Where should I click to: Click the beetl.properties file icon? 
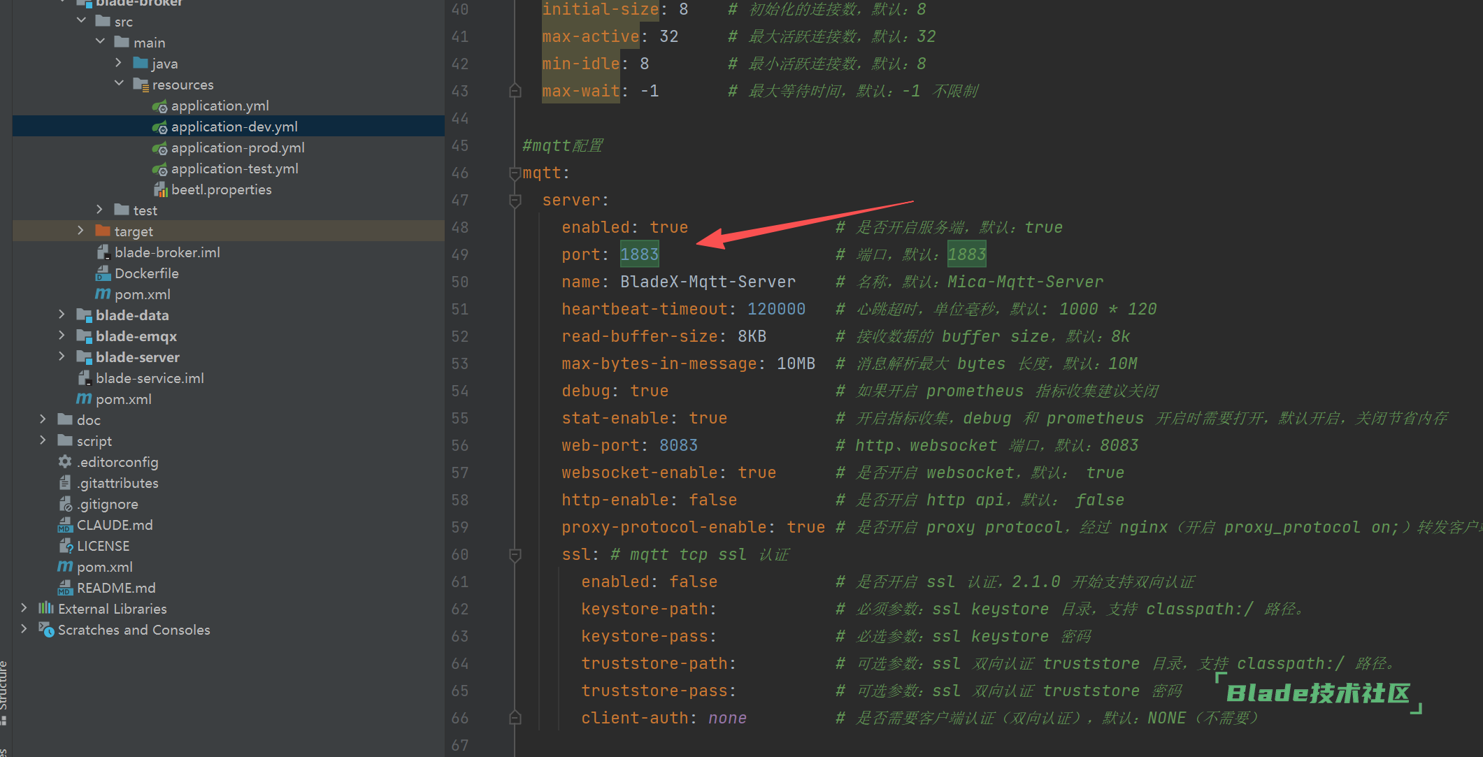(160, 190)
